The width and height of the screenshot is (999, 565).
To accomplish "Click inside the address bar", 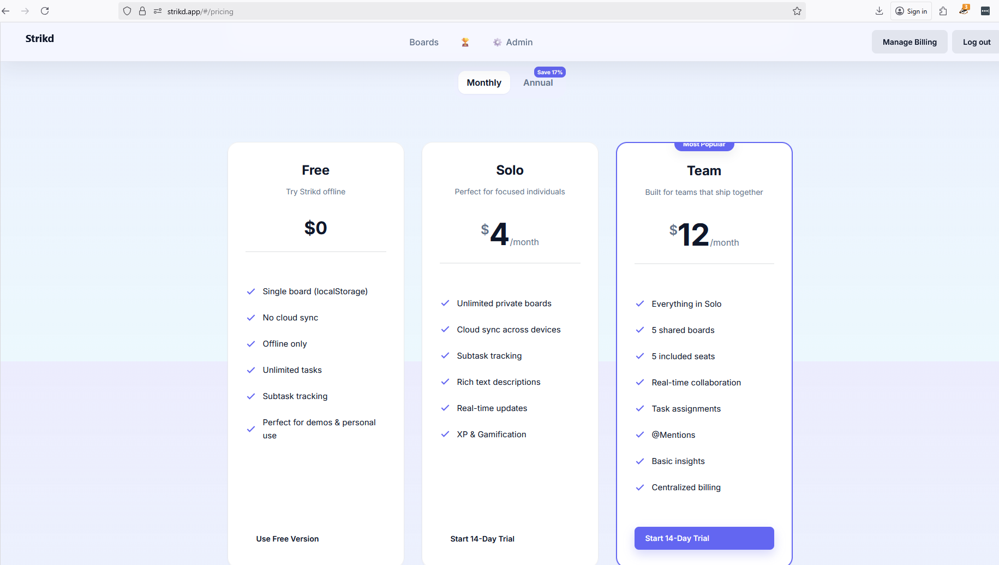I will (382, 11).
